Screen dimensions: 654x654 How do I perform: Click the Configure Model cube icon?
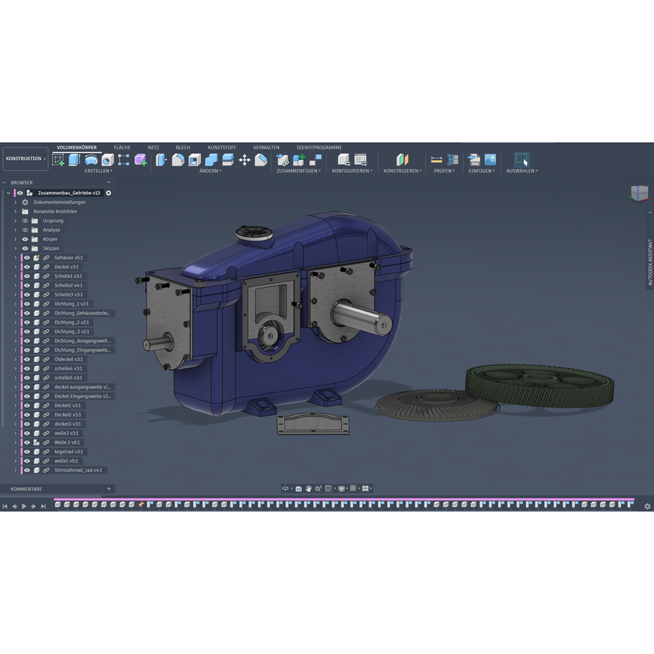343,159
